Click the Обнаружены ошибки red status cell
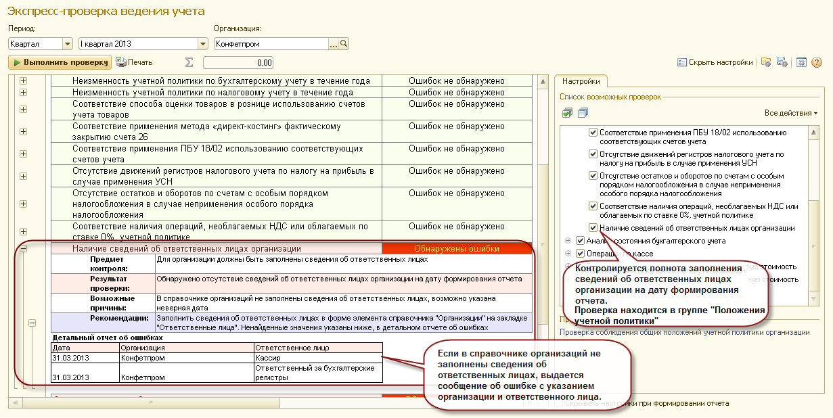The image size is (833, 418). coord(457,249)
